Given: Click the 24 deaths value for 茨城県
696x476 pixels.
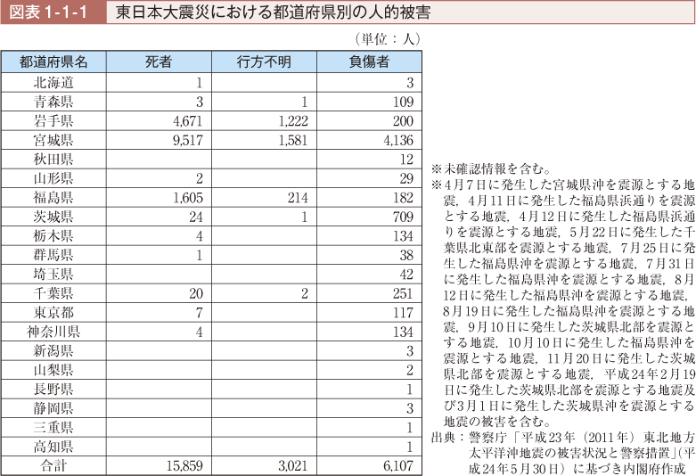Looking at the screenshot, I should point(196,217).
